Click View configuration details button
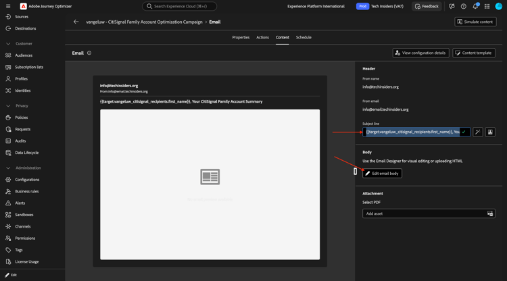This screenshot has height=281, width=507. click(420, 53)
